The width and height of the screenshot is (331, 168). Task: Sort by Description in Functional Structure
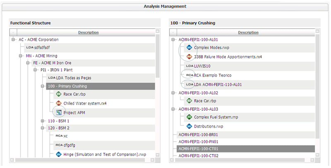coord(88,32)
